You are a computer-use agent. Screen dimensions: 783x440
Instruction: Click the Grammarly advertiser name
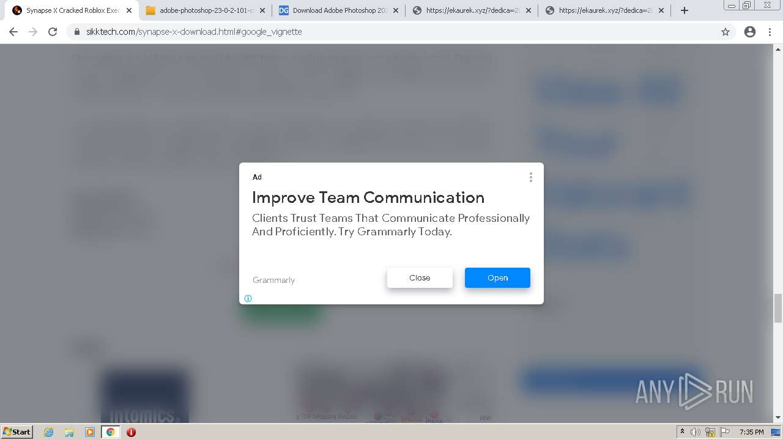click(x=273, y=280)
